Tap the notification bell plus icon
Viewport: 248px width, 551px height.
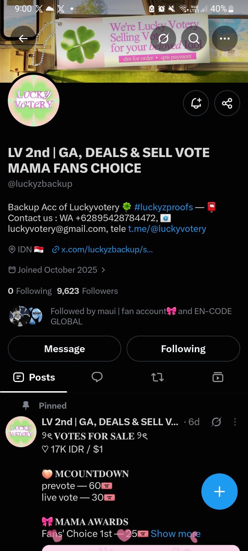(196, 103)
